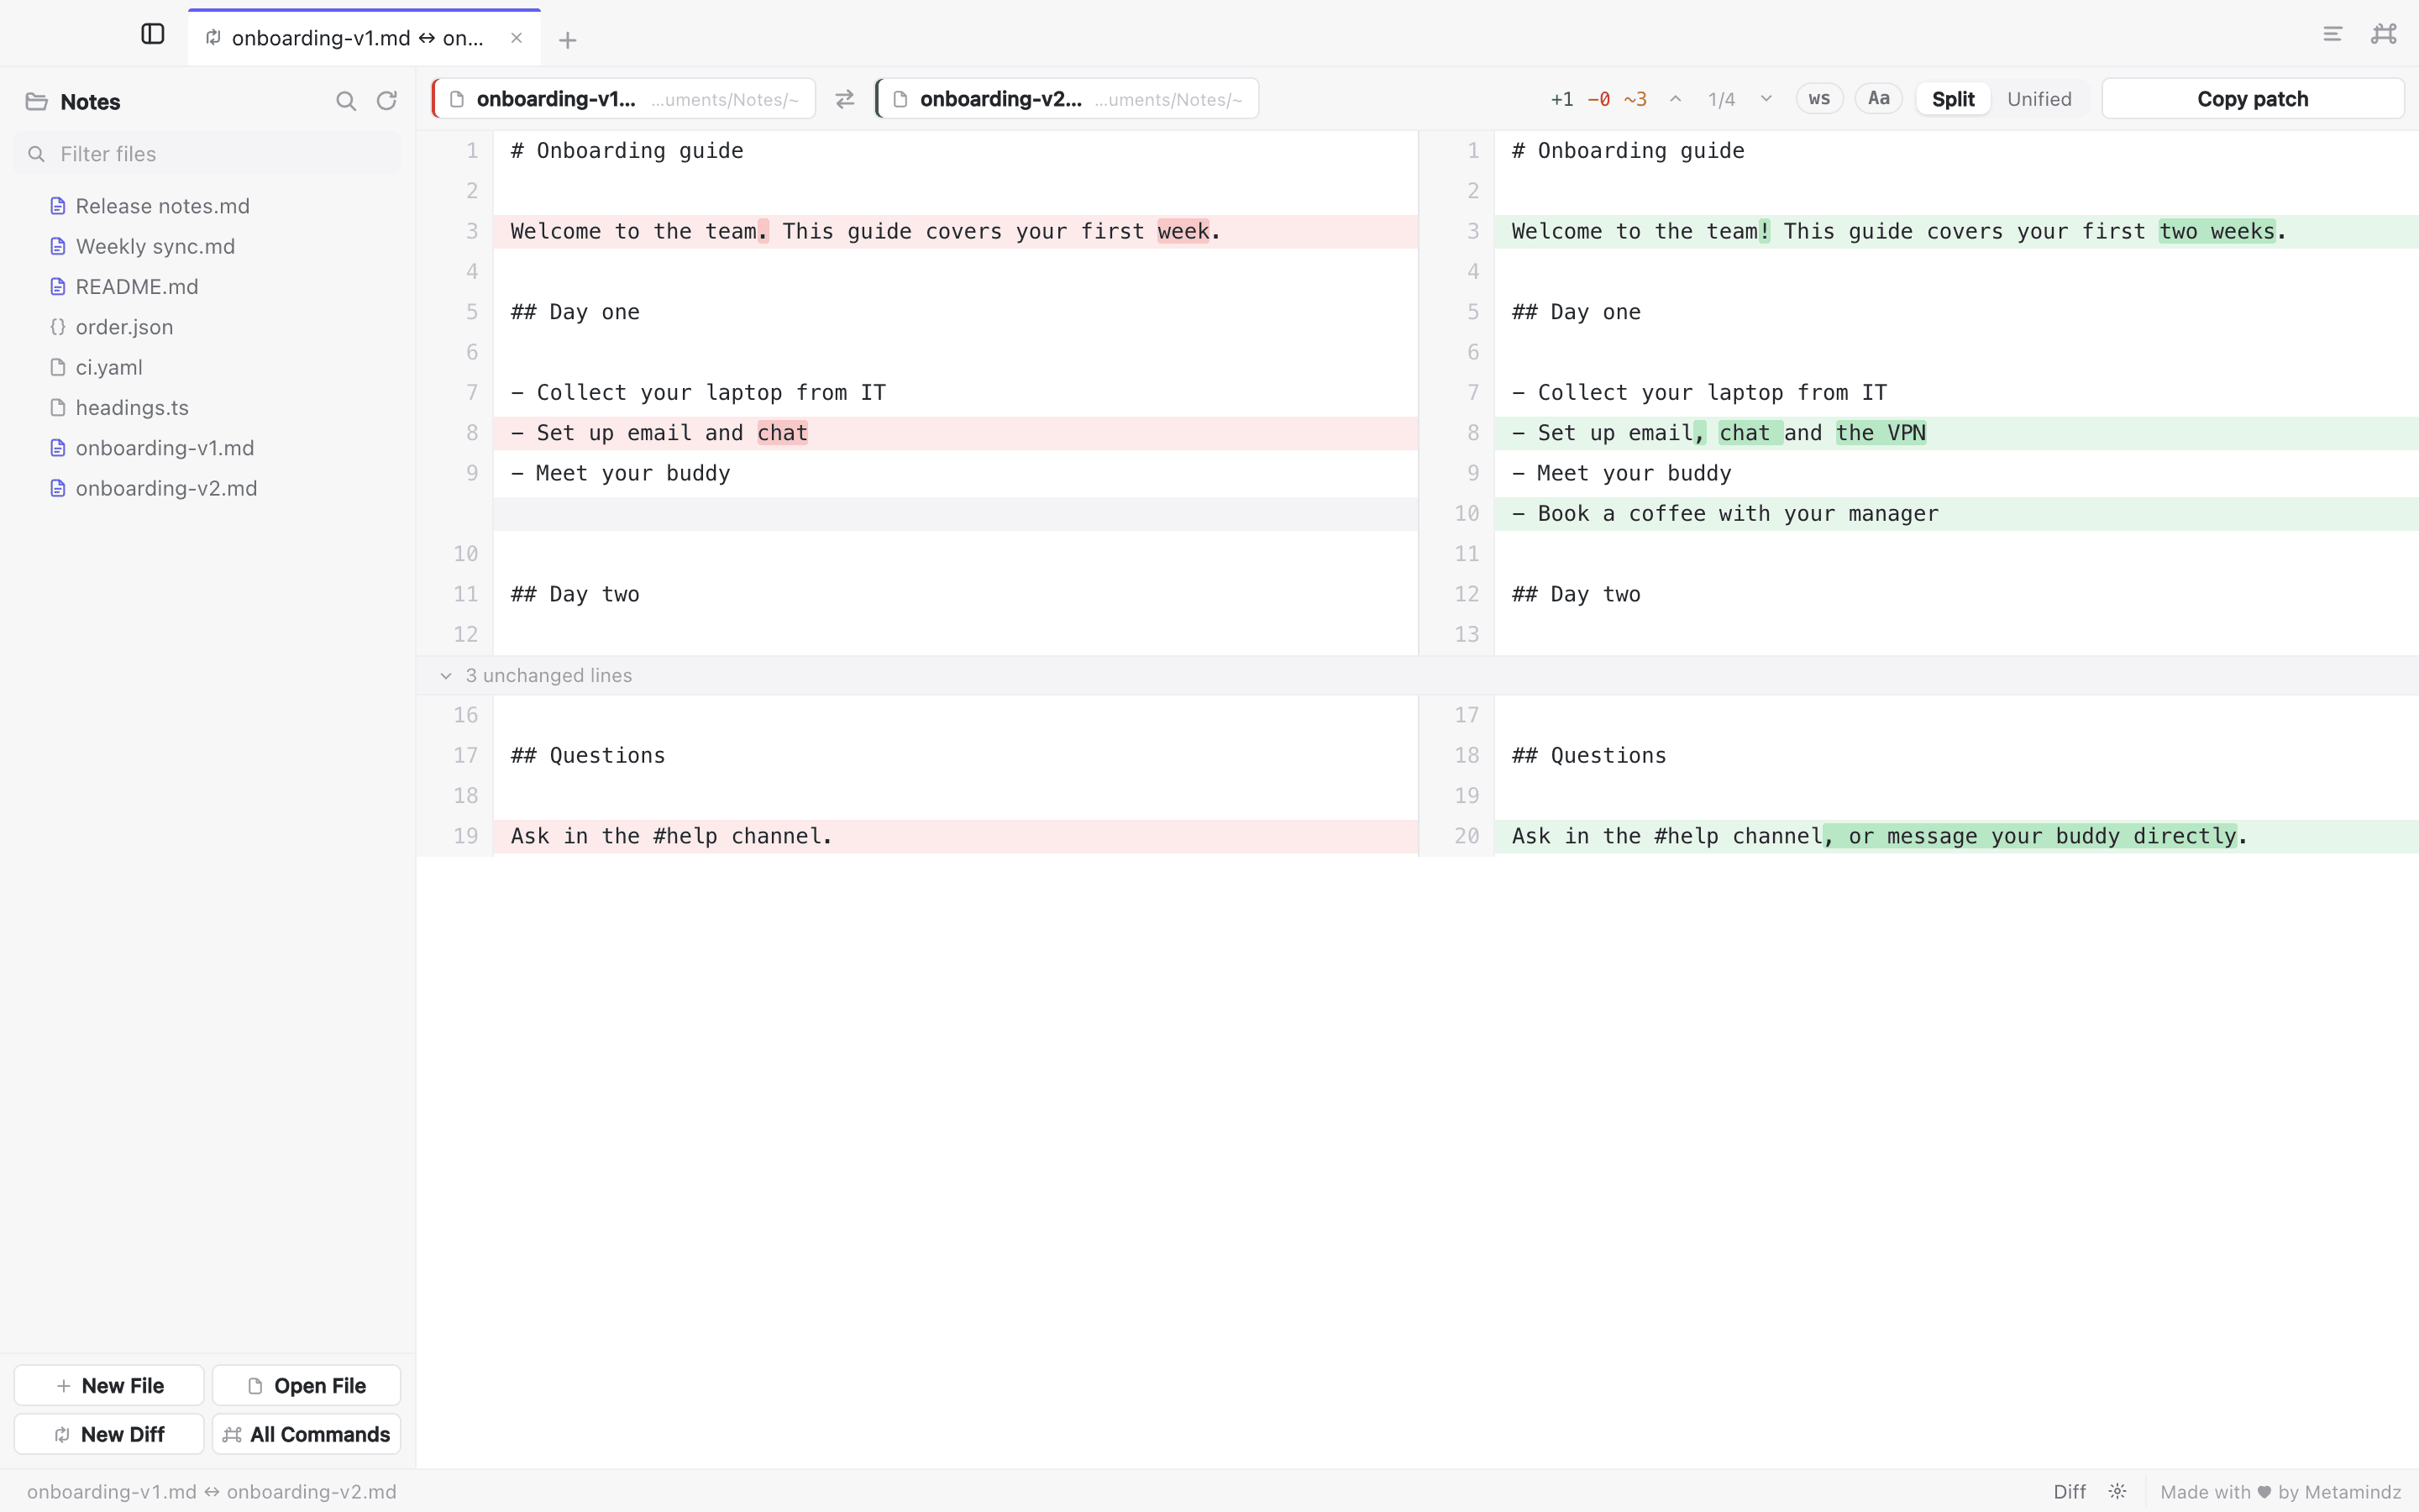
Task: Click the Notes folder icon
Action: pos(37,102)
